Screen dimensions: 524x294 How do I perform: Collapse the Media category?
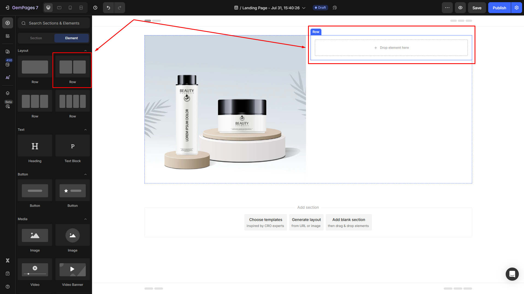(85, 219)
